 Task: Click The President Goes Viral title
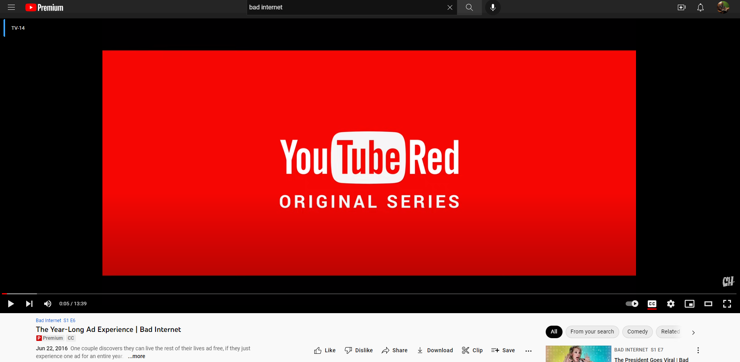(652, 360)
